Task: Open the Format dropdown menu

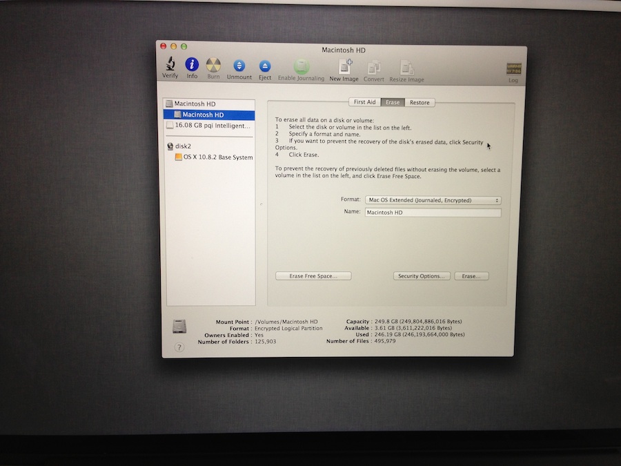Action: tap(433, 200)
